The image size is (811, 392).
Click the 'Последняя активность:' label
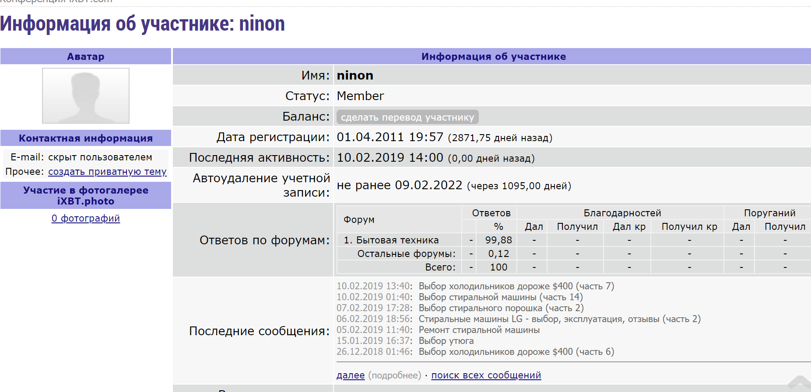(x=260, y=158)
